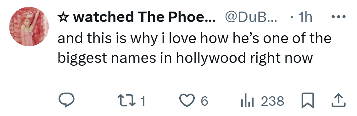
Task: Share the tweet via the upload arrow icon
Action: 338,101
